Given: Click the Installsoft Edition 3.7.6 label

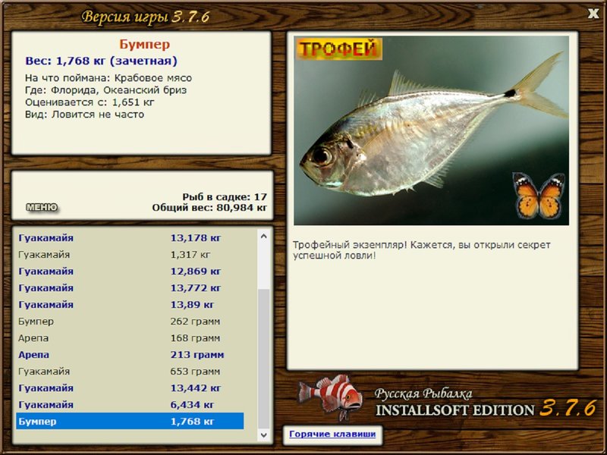Looking at the screenshot, I should (x=486, y=409).
